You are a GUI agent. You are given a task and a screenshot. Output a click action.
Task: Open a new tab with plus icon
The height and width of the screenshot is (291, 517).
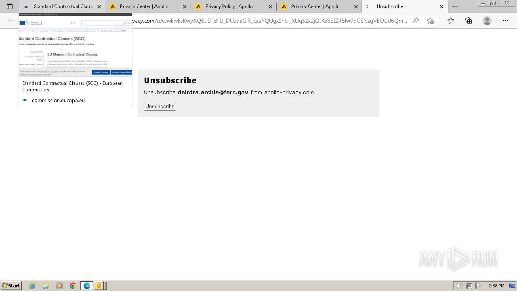455,6
